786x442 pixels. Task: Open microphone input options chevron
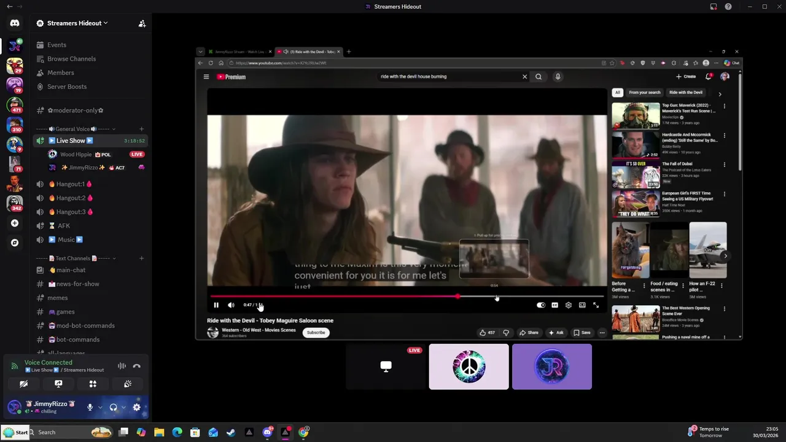(x=100, y=407)
